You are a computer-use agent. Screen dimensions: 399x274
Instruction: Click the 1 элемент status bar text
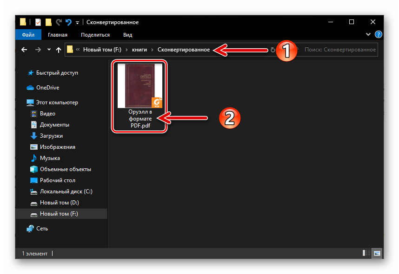34,254
